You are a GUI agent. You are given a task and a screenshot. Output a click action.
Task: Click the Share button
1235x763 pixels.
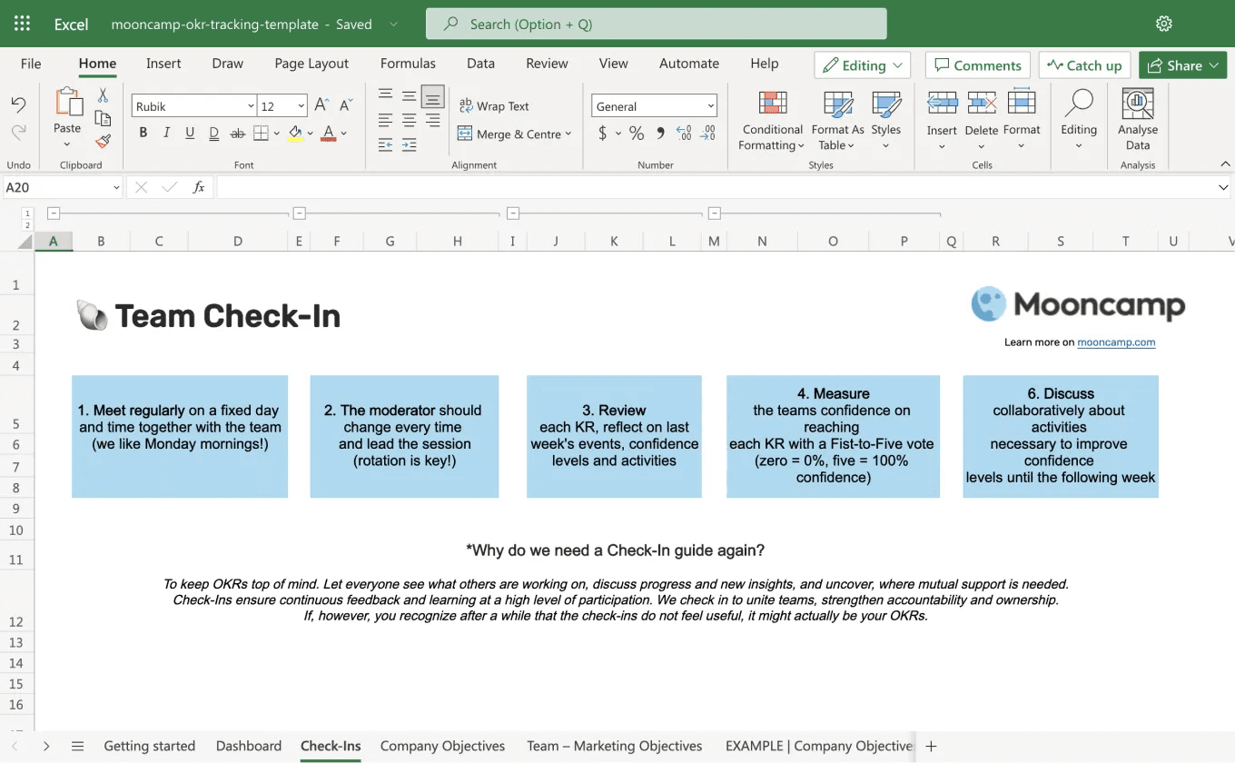coord(1182,64)
